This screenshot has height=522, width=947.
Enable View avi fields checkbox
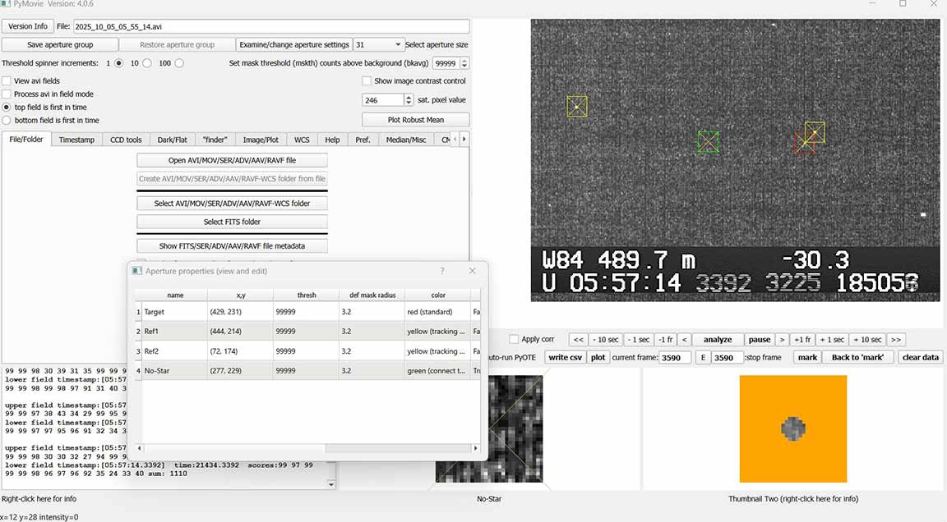(x=7, y=81)
